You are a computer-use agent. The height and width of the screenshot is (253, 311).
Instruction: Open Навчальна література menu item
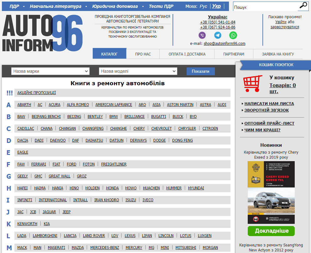(x=55, y=6)
